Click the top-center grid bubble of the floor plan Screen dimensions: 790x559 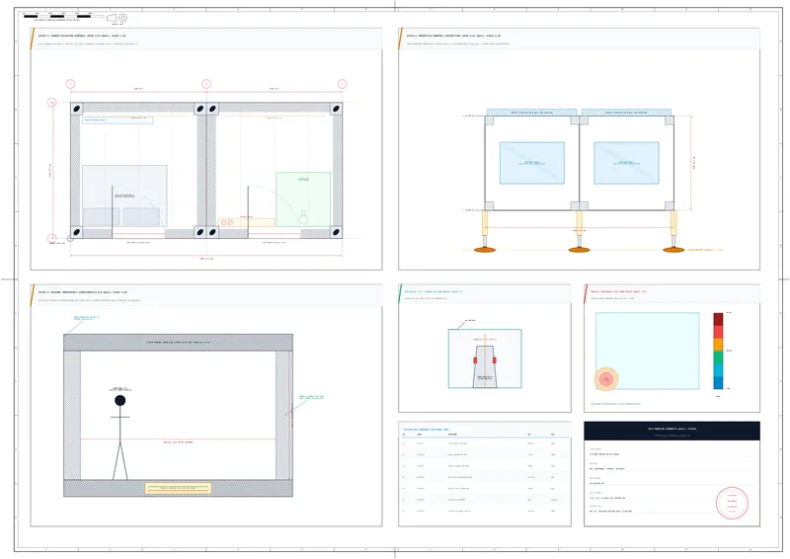click(206, 84)
